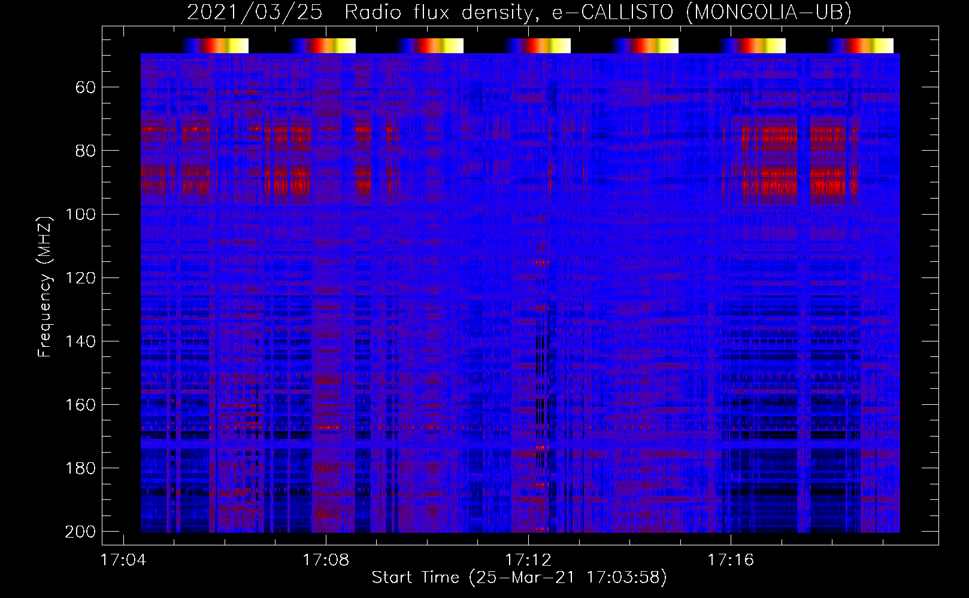The width and height of the screenshot is (969, 598).
Task: Click the 160 MHz frequency tick label
Action: click(80, 405)
